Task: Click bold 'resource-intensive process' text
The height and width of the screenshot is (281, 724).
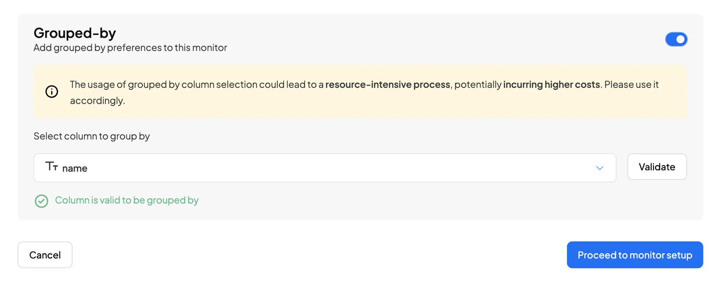Action: click(x=387, y=85)
